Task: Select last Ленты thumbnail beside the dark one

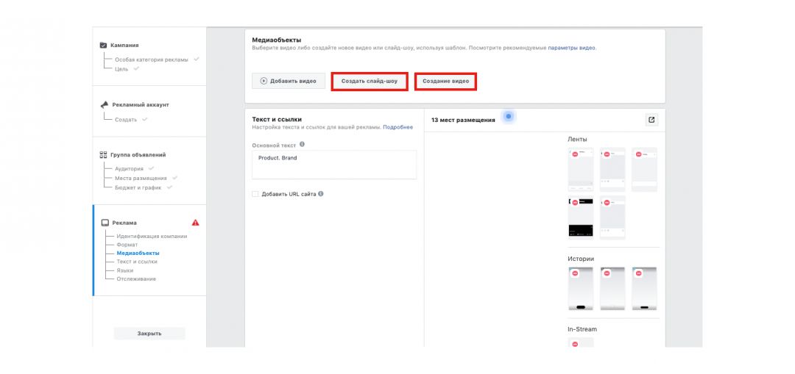Action: pos(612,217)
